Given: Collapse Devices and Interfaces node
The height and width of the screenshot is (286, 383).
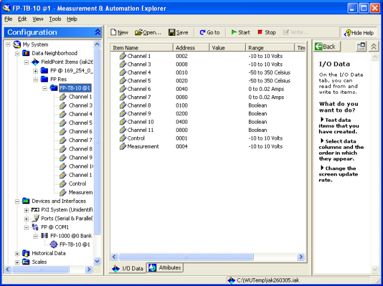Looking at the screenshot, I should click(17, 201).
